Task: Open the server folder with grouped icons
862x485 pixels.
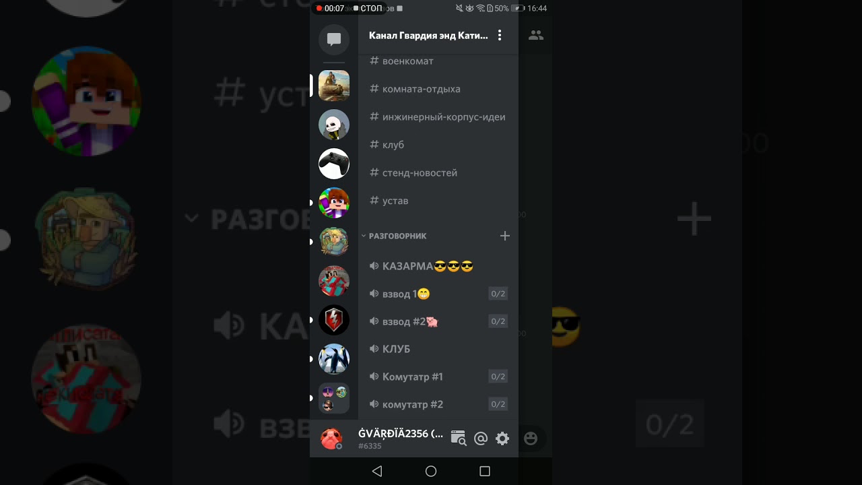Action: 334,398
